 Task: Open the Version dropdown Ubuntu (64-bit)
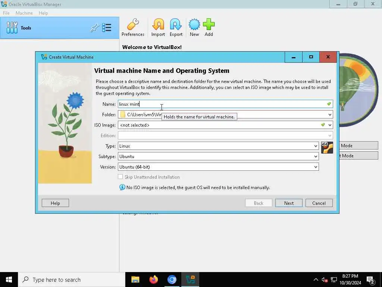218,167
